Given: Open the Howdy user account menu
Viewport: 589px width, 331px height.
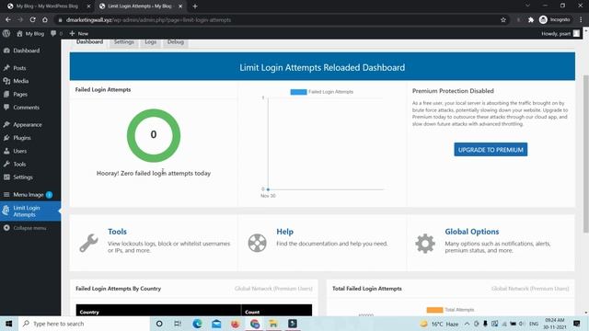Looking at the screenshot, I should (560, 33).
